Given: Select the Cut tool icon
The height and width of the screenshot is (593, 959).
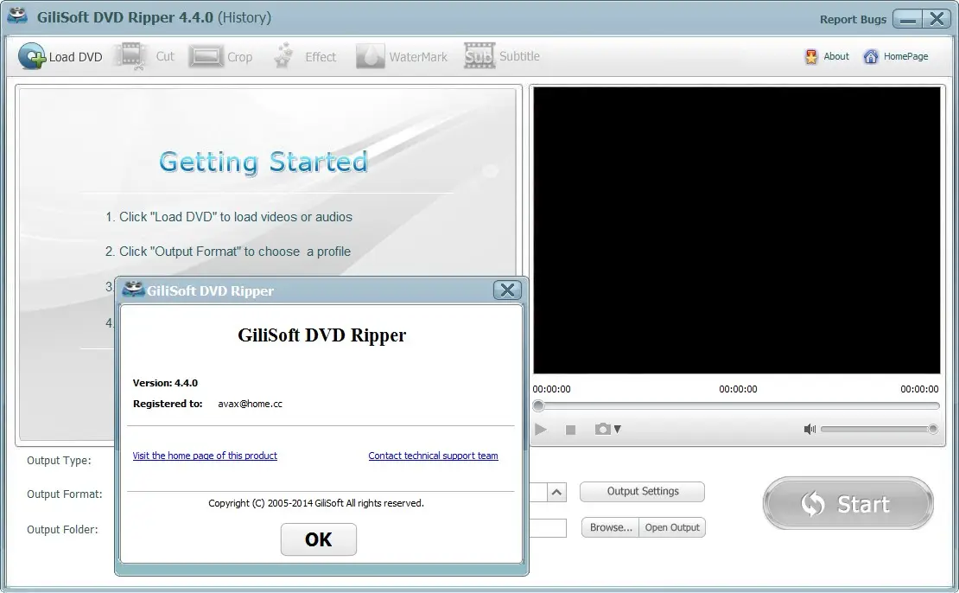Looking at the screenshot, I should tap(130, 56).
